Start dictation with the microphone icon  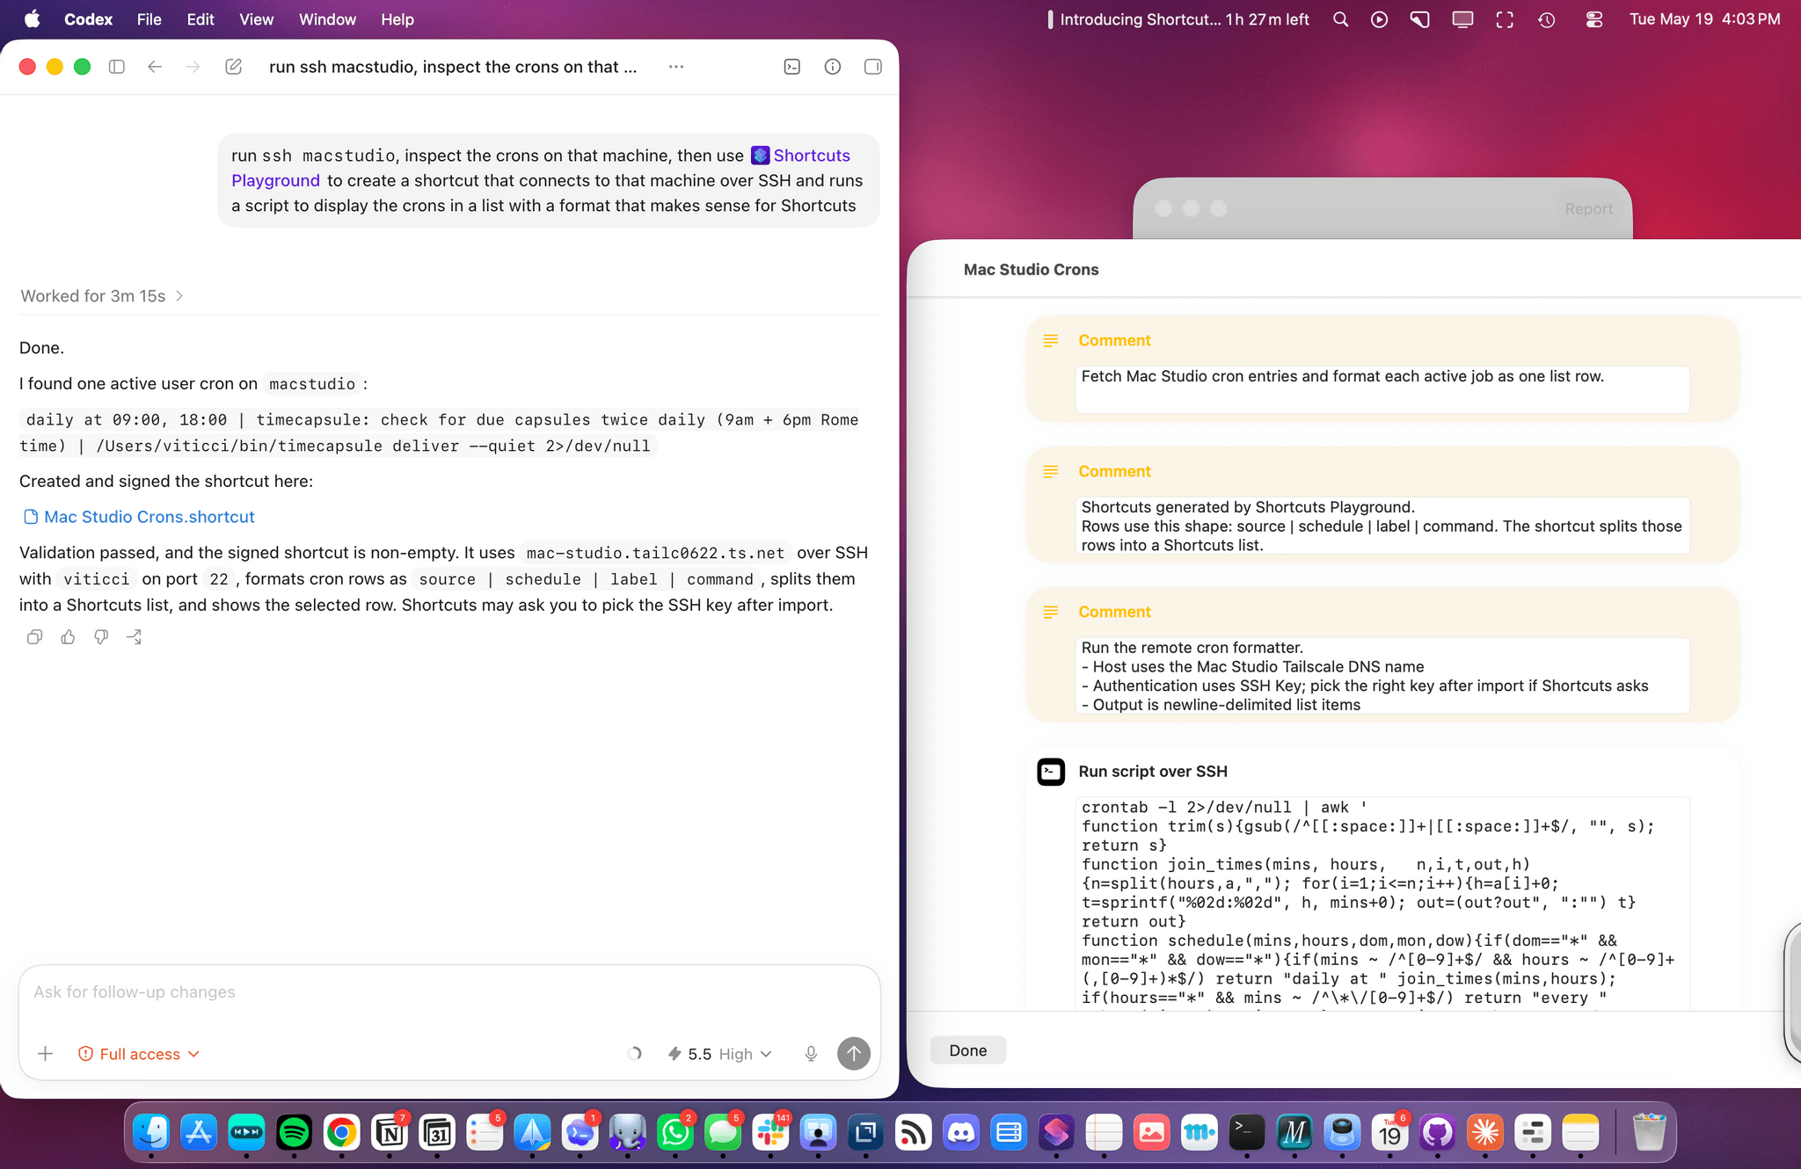811,1054
